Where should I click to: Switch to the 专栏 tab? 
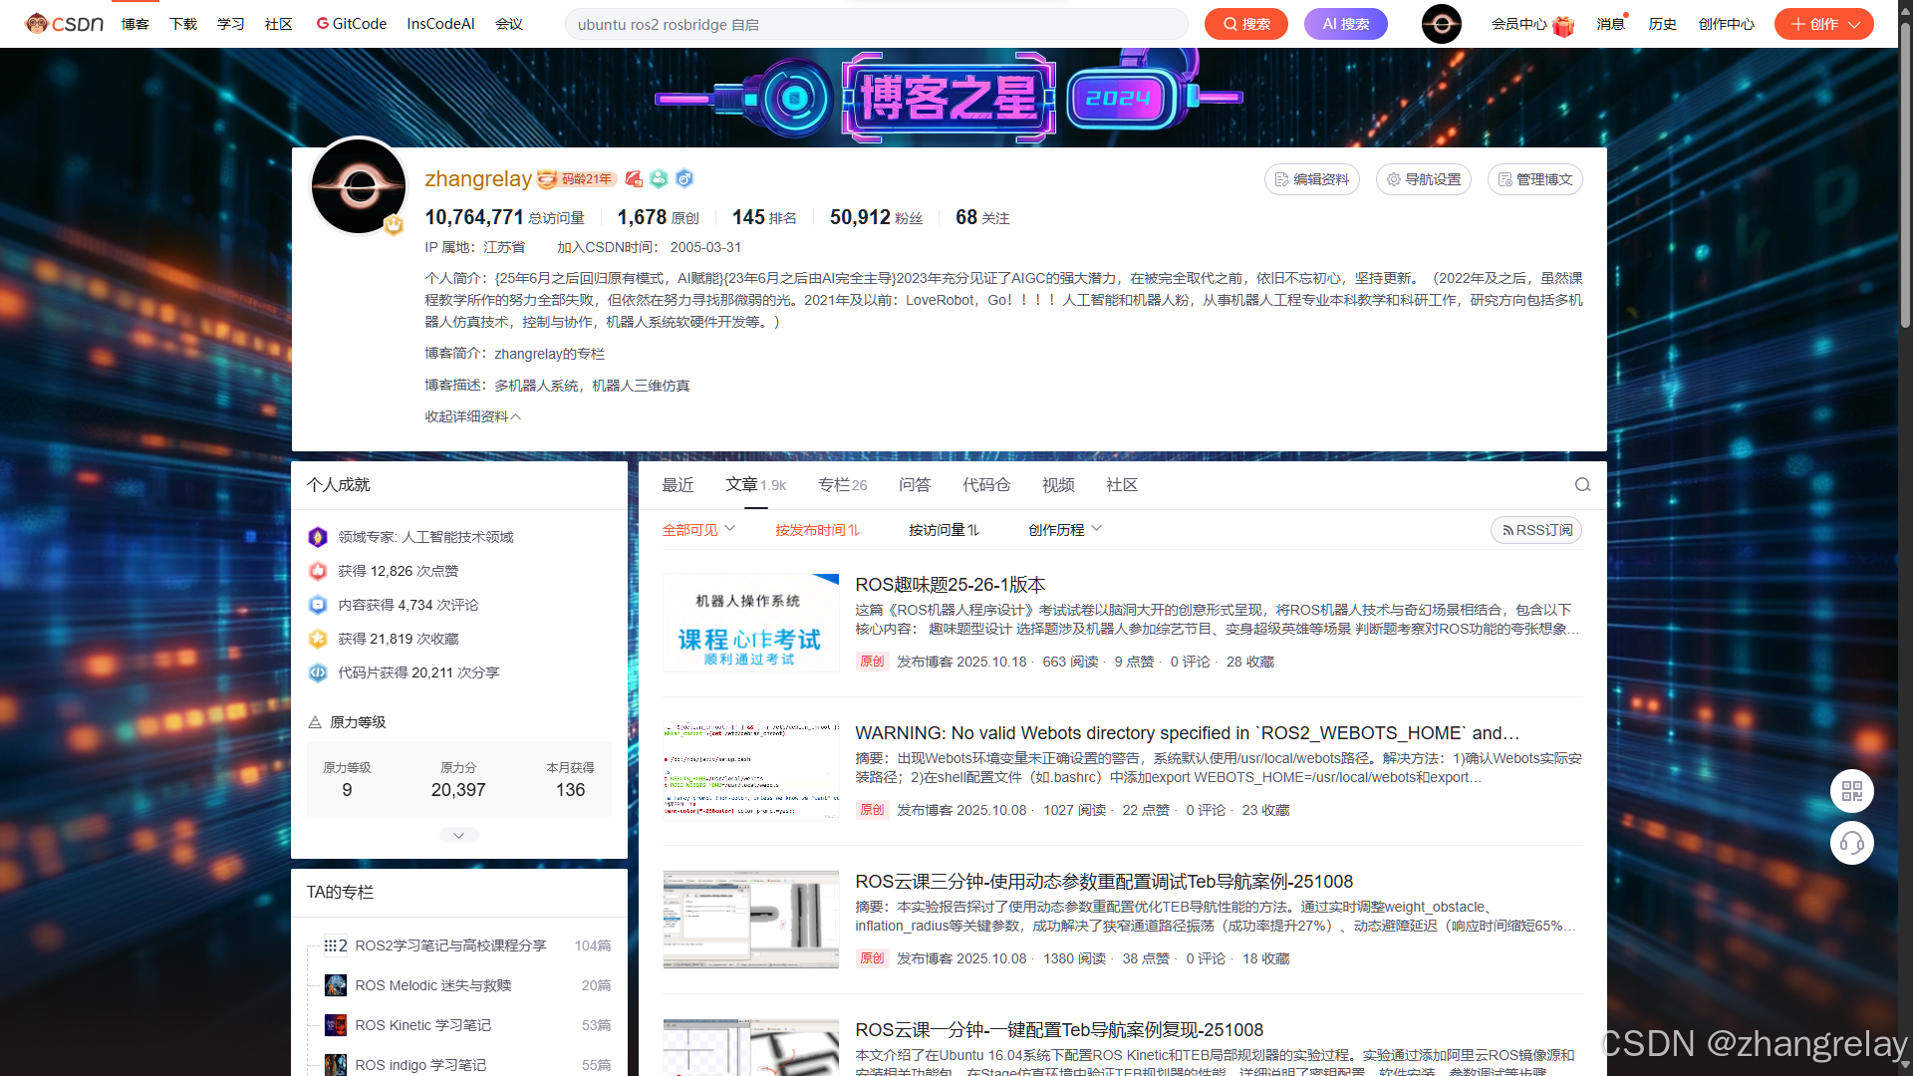tap(842, 485)
